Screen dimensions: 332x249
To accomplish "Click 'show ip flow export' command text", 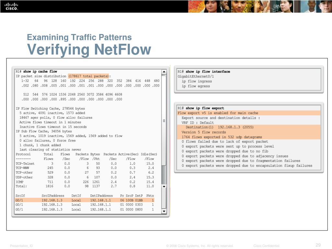I will click(x=205, y=108).
